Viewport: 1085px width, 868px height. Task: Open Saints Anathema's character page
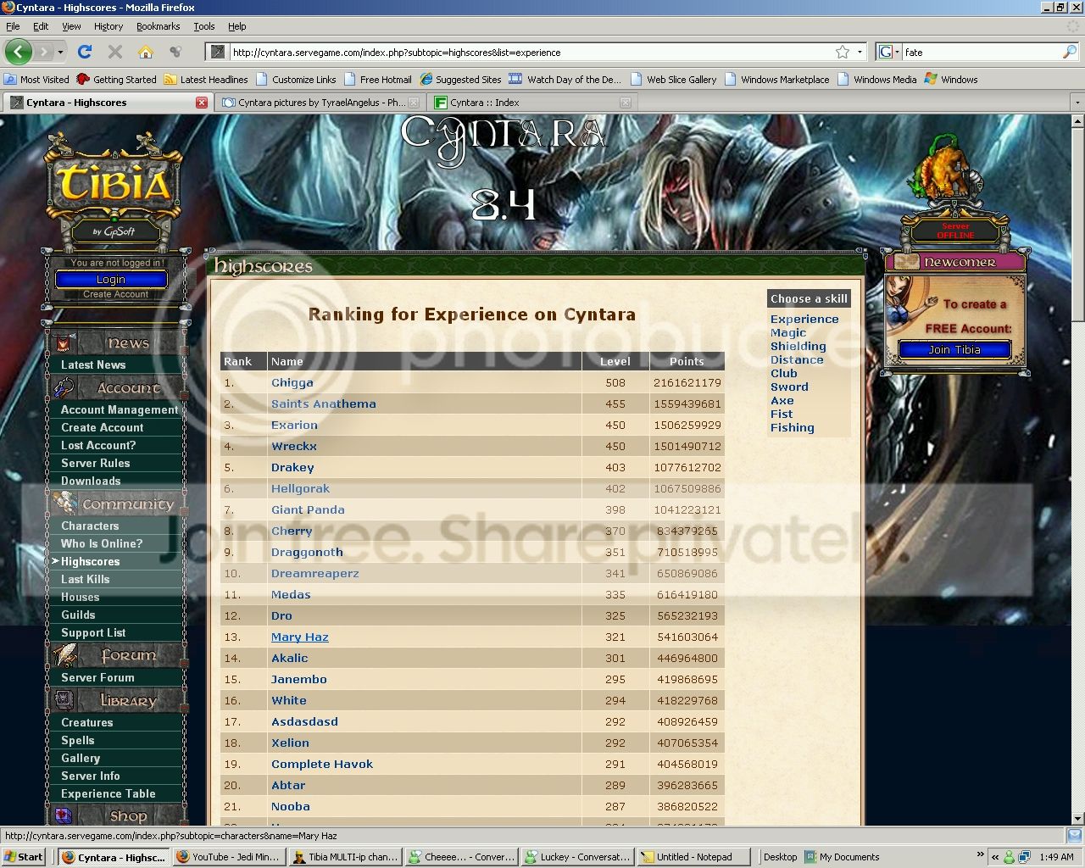(x=324, y=404)
